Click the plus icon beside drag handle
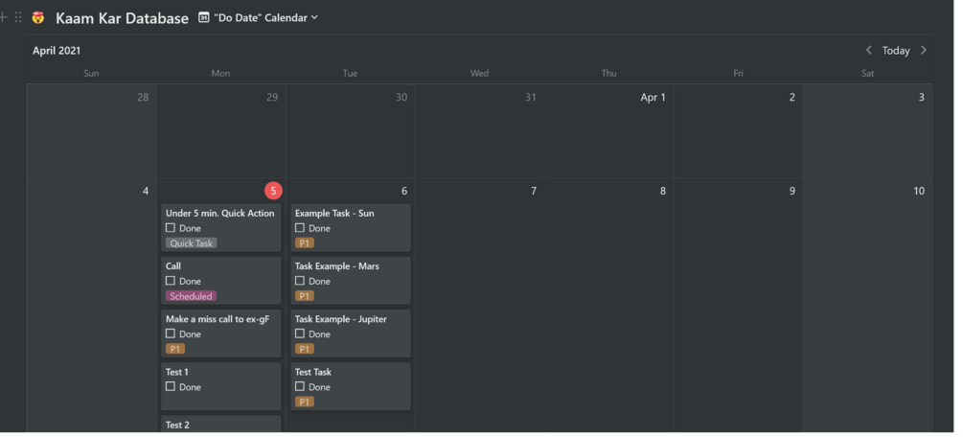Image resolution: width=963 pixels, height=437 pixels. pos(4,17)
